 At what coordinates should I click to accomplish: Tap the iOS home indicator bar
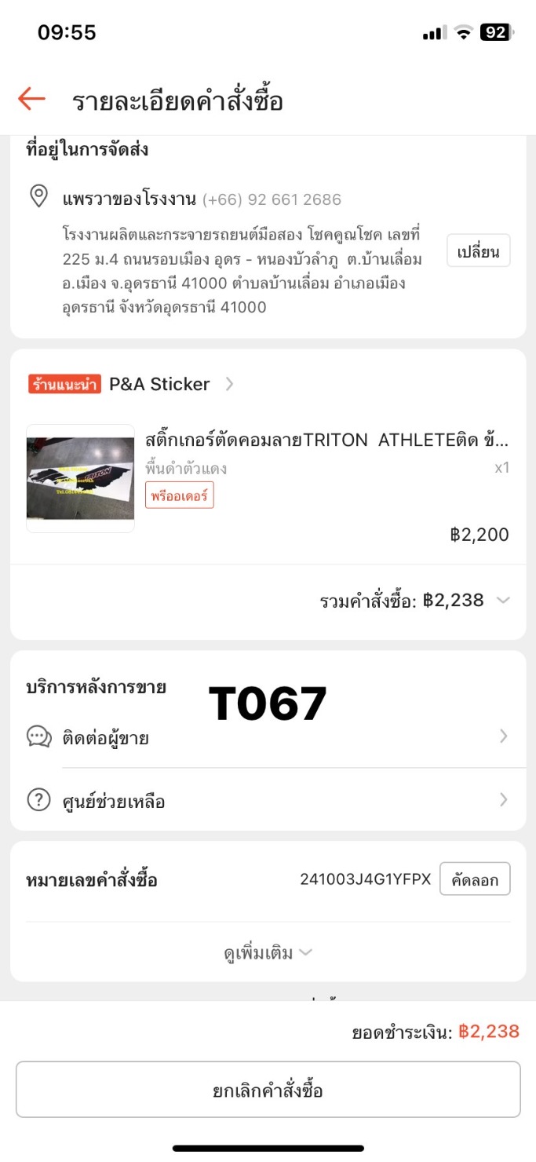tap(268, 1148)
